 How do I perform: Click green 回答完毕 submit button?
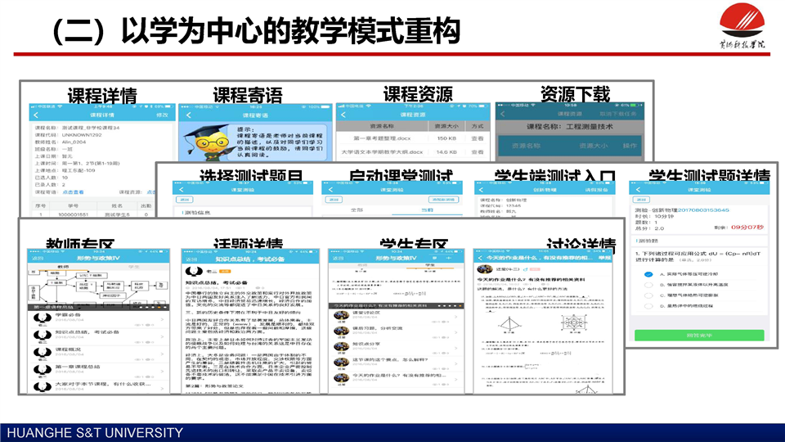(x=699, y=336)
